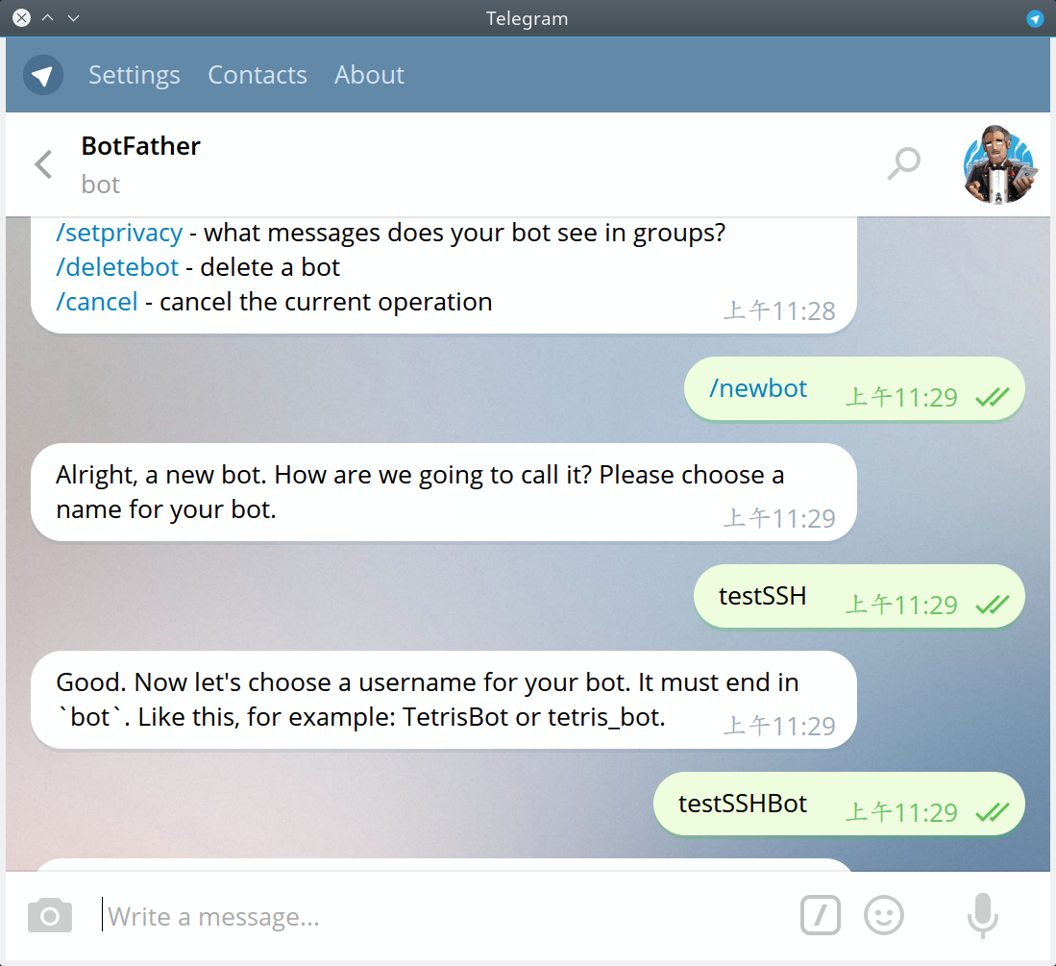Click the /setprivacy command link
The height and width of the screenshot is (966, 1056).
[119, 233]
